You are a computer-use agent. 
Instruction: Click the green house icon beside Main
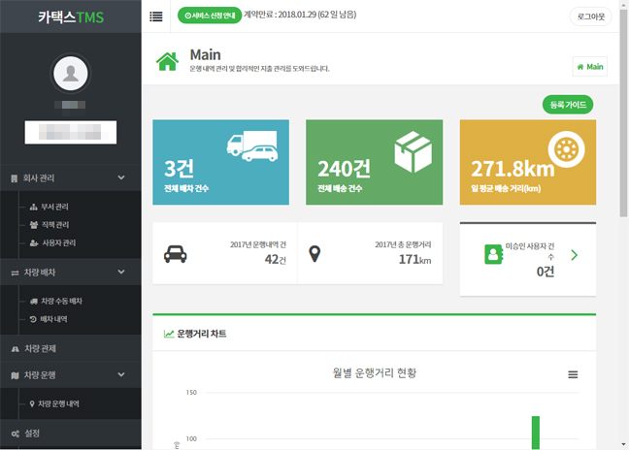tap(167, 62)
